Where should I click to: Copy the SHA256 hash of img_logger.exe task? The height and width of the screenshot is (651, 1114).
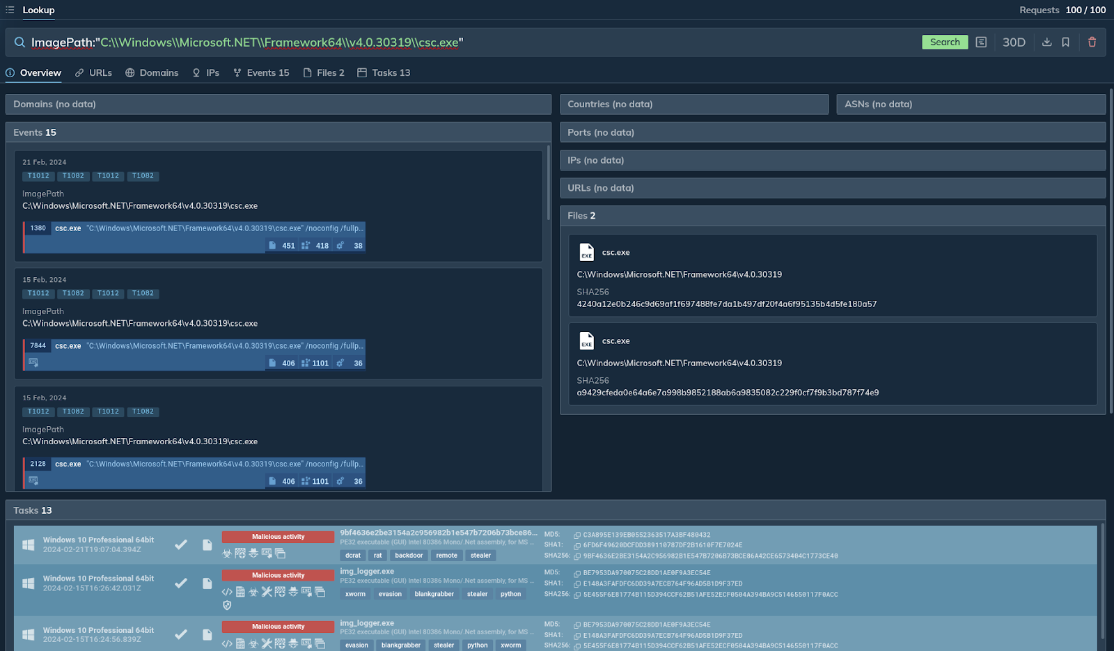(x=577, y=595)
